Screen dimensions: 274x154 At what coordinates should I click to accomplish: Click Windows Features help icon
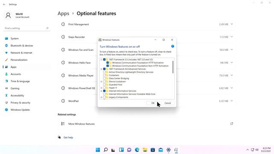[x=173, y=46]
